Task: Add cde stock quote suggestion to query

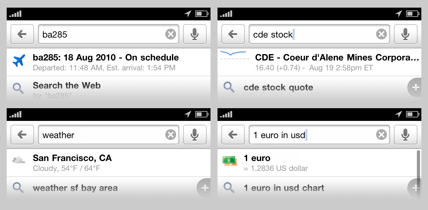Action: tap(415, 87)
